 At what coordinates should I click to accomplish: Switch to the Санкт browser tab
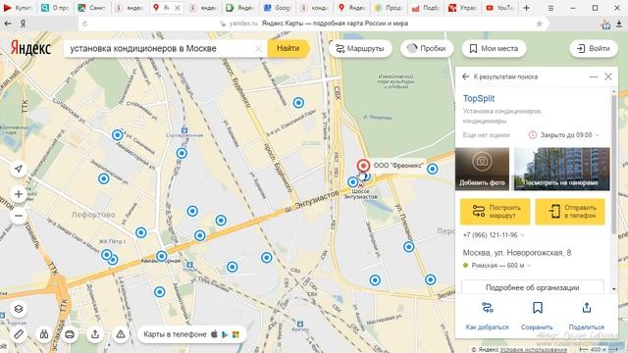pyautogui.click(x=92, y=8)
